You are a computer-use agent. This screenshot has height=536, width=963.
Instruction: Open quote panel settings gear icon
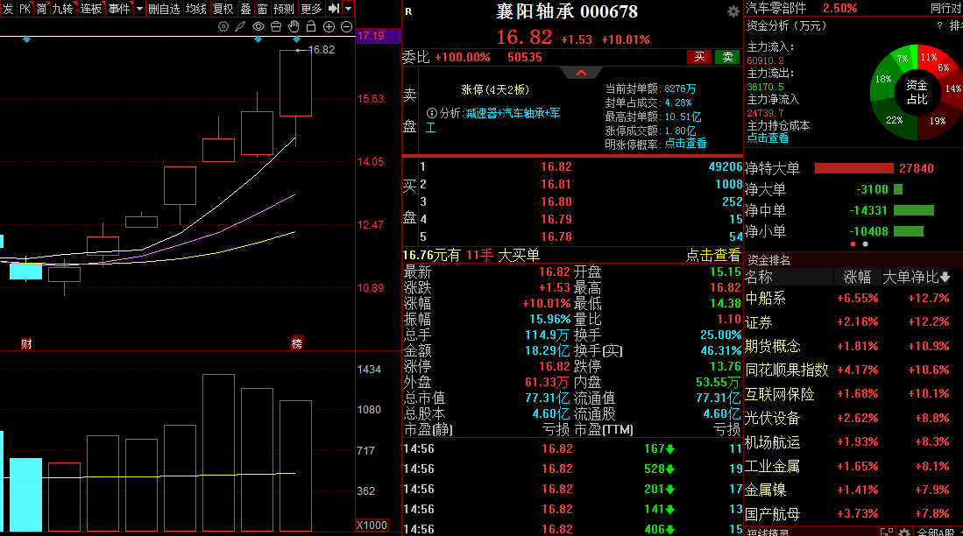[x=733, y=11]
